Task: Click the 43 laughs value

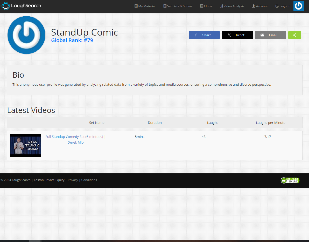Action: tap(203, 137)
